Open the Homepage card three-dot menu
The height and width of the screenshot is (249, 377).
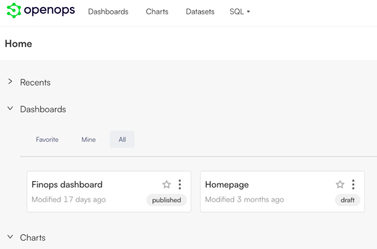pos(353,185)
